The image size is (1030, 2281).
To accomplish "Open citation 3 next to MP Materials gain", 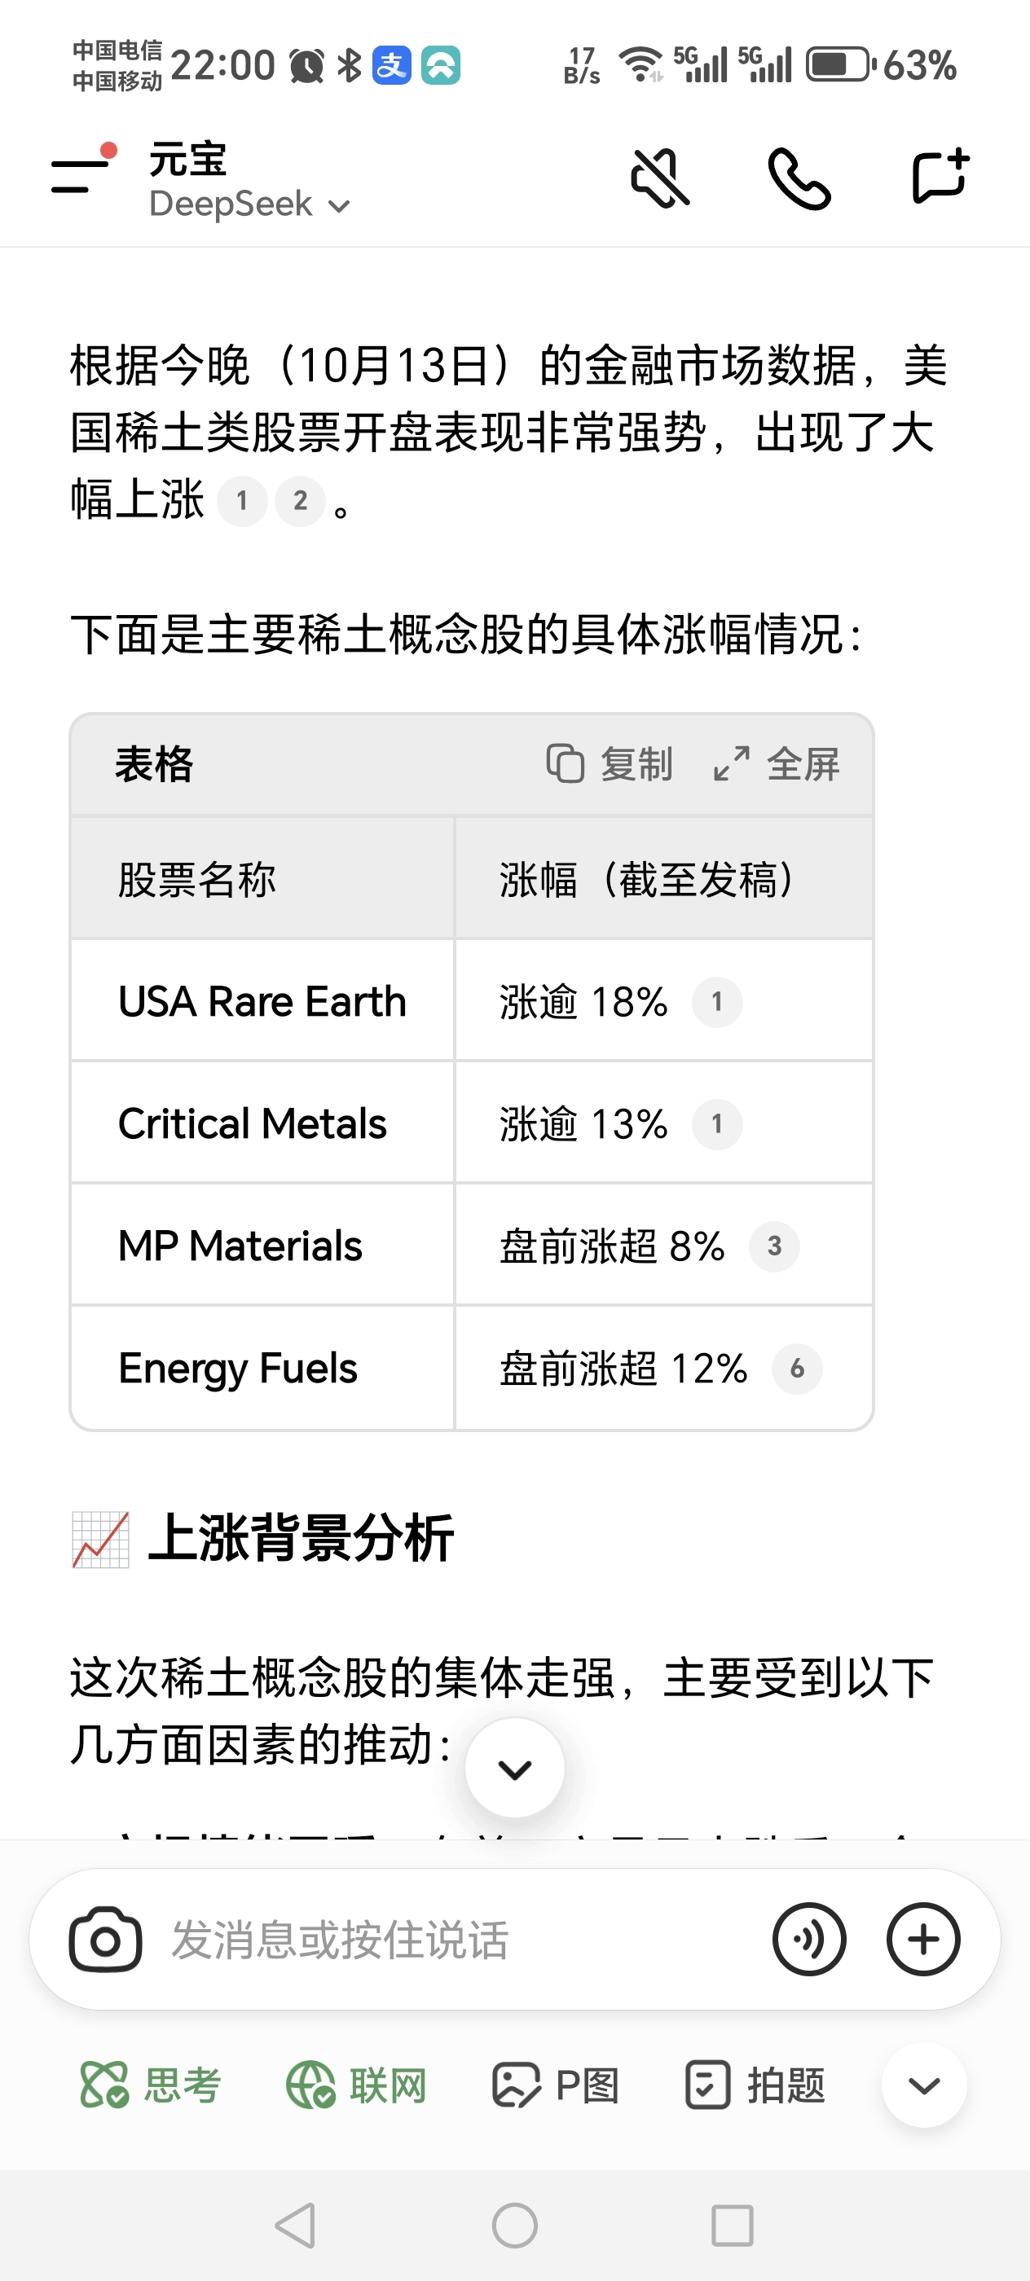I will (774, 1246).
